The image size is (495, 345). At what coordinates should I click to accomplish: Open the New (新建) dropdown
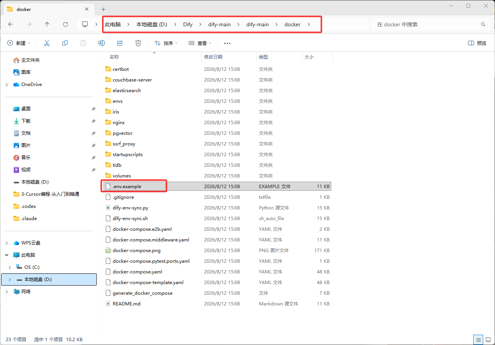coord(19,43)
